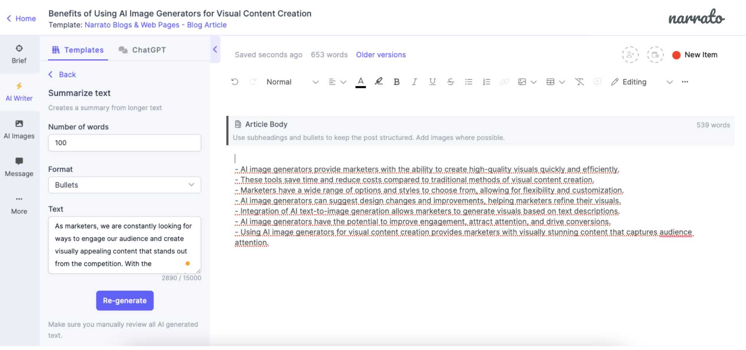Select the Templates tab
Screen dimensions: 746x350
(x=78, y=50)
